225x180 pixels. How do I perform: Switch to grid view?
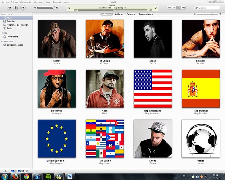point(179,8)
